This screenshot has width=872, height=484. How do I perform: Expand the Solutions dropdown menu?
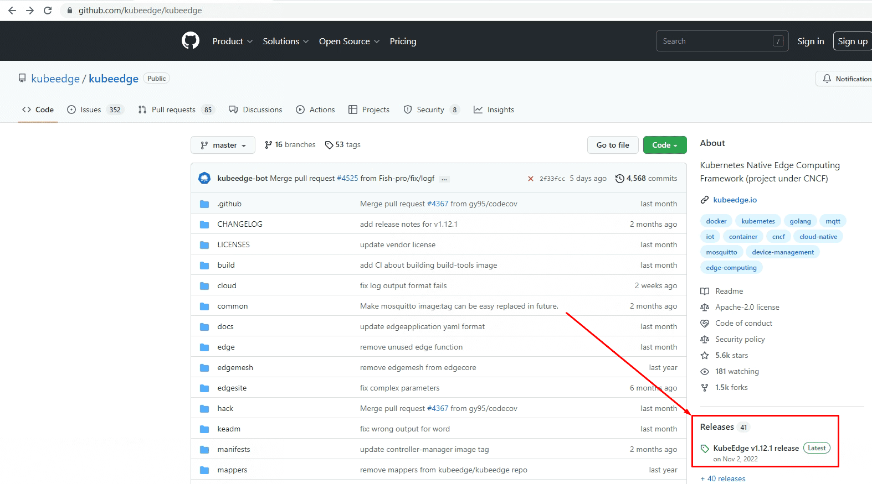[x=286, y=41]
